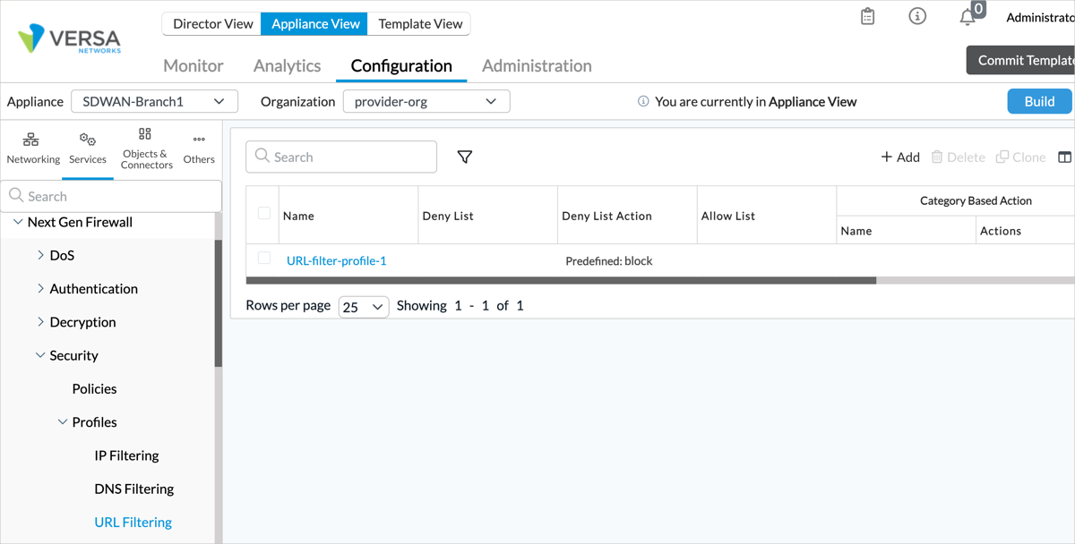Open the Organization dropdown provider-org

pyautogui.click(x=426, y=102)
